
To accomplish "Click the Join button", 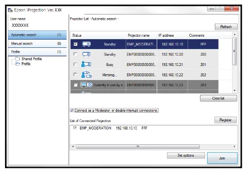I will click(x=222, y=158).
